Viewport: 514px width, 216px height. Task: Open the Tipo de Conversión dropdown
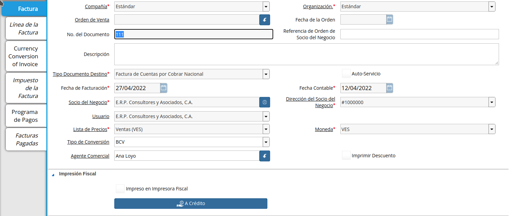pos(266,142)
